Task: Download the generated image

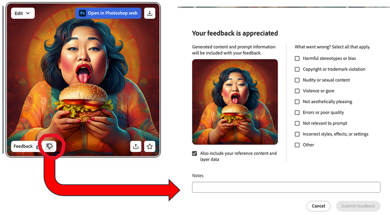Action: 150,13
